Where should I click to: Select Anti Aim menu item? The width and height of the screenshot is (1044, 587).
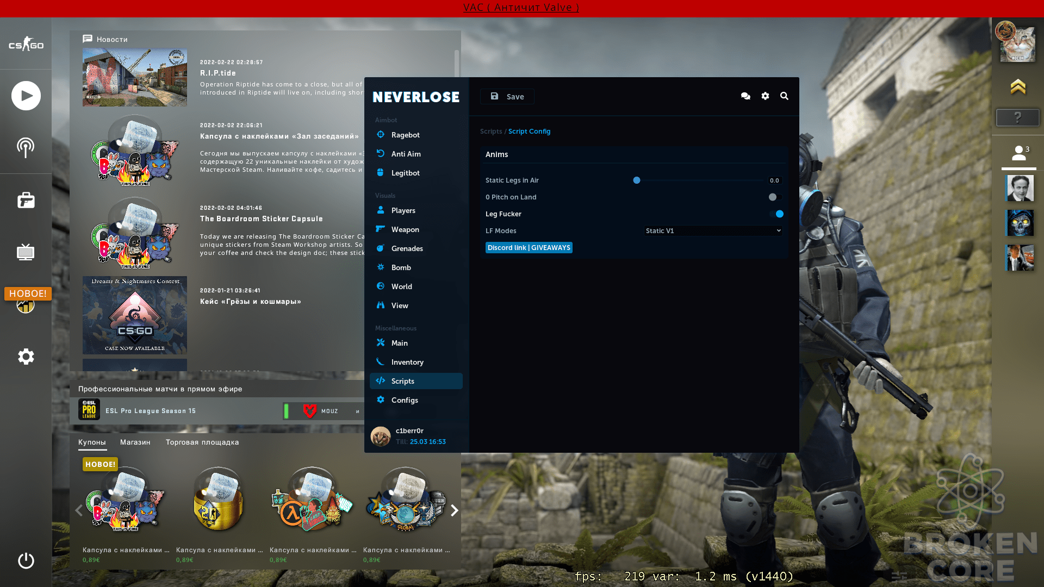click(416, 154)
